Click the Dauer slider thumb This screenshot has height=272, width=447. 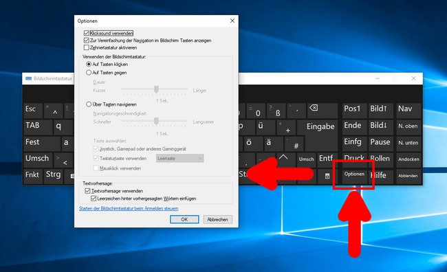tap(156, 89)
